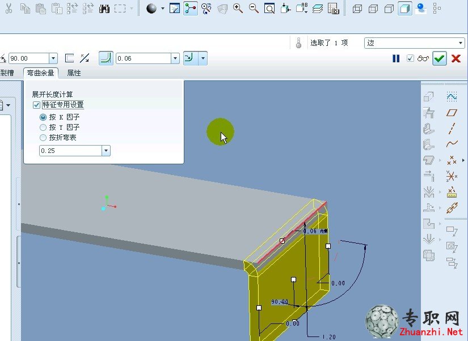
Task: Open the Find binoculars tool
Action: [x=104, y=8]
